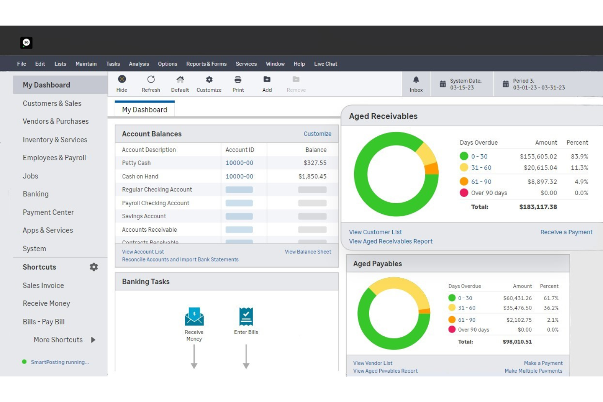Open the Options menu
Viewport: 603px width, 402px height.
tap(167, 64)
